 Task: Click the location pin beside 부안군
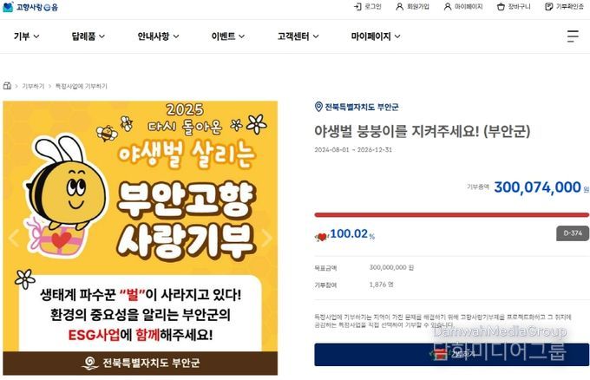[x=318, y=107]
